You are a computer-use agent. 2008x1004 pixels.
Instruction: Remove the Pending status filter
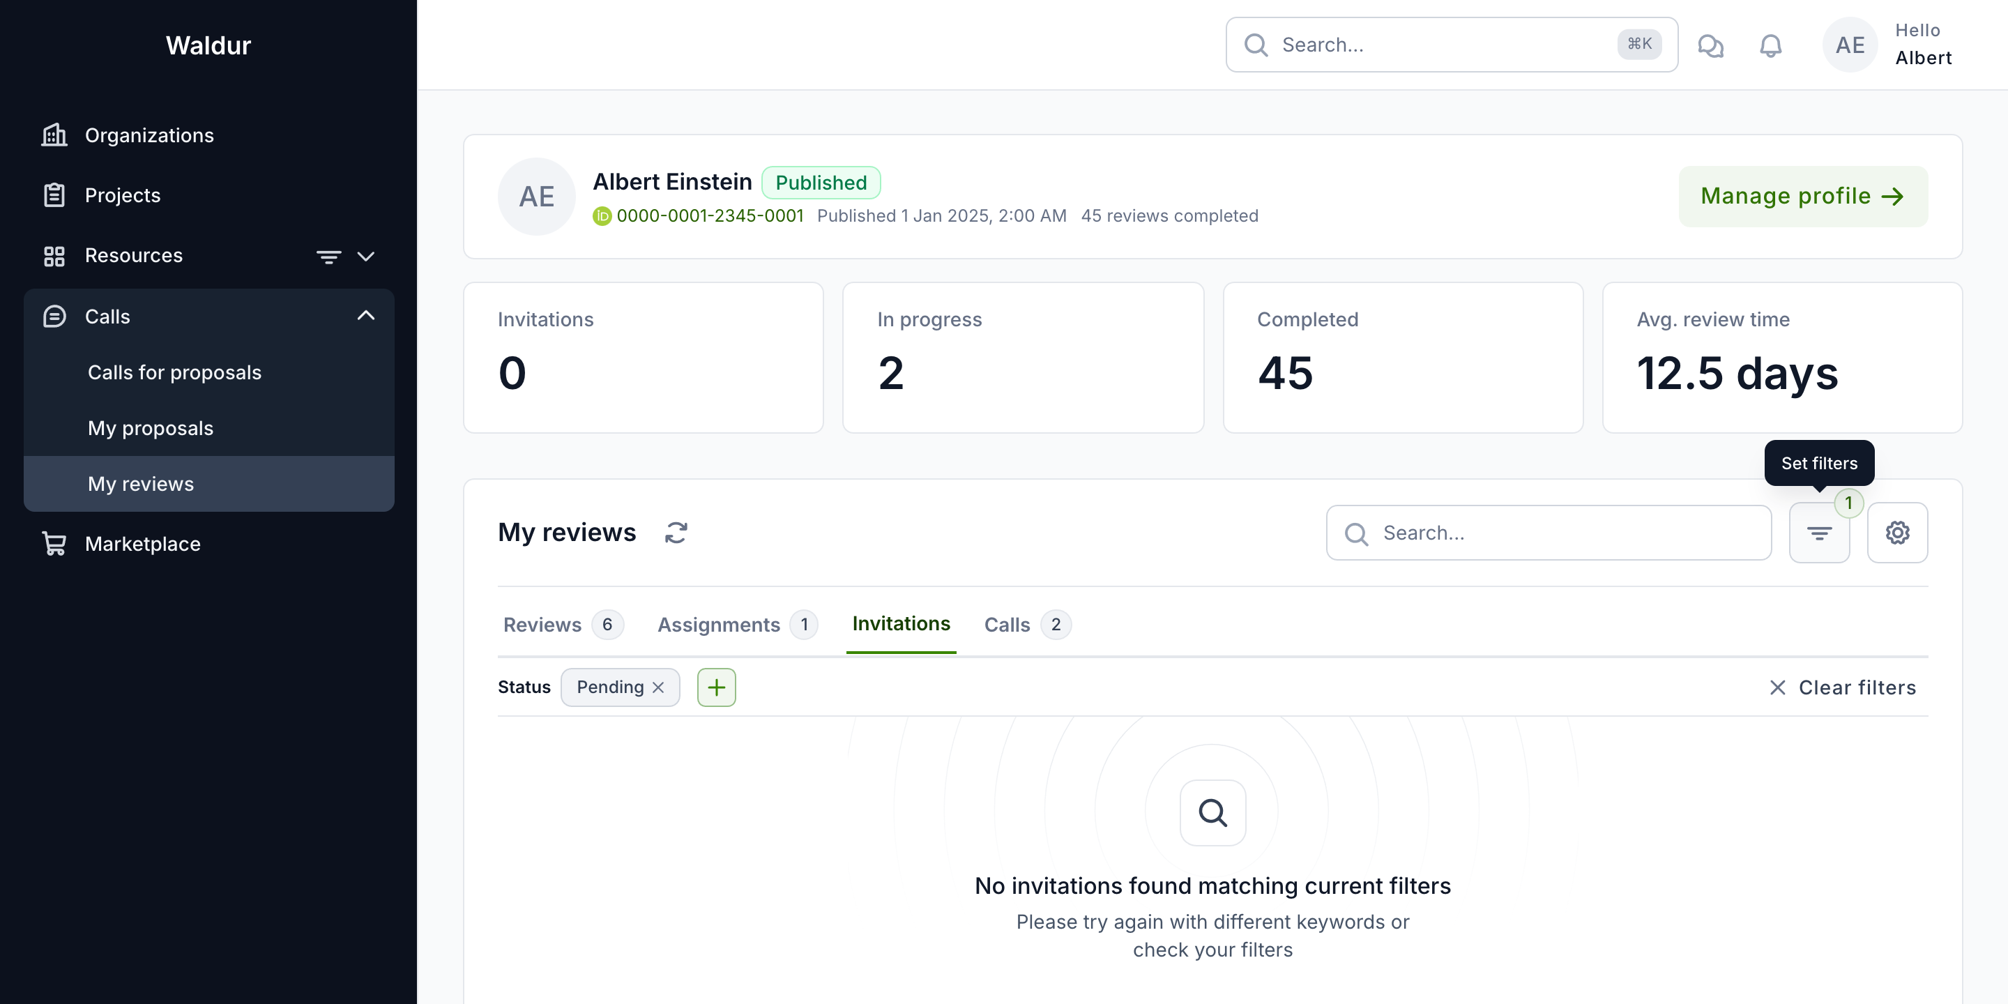pos(659,687)
